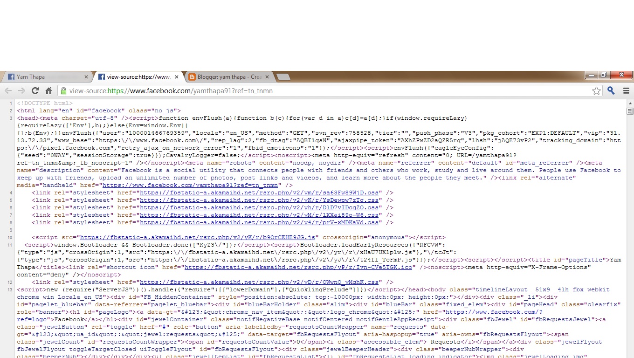Open the facebook.com/yamthapa91?ref=tn_tnmn href link

tap(190, 185)
